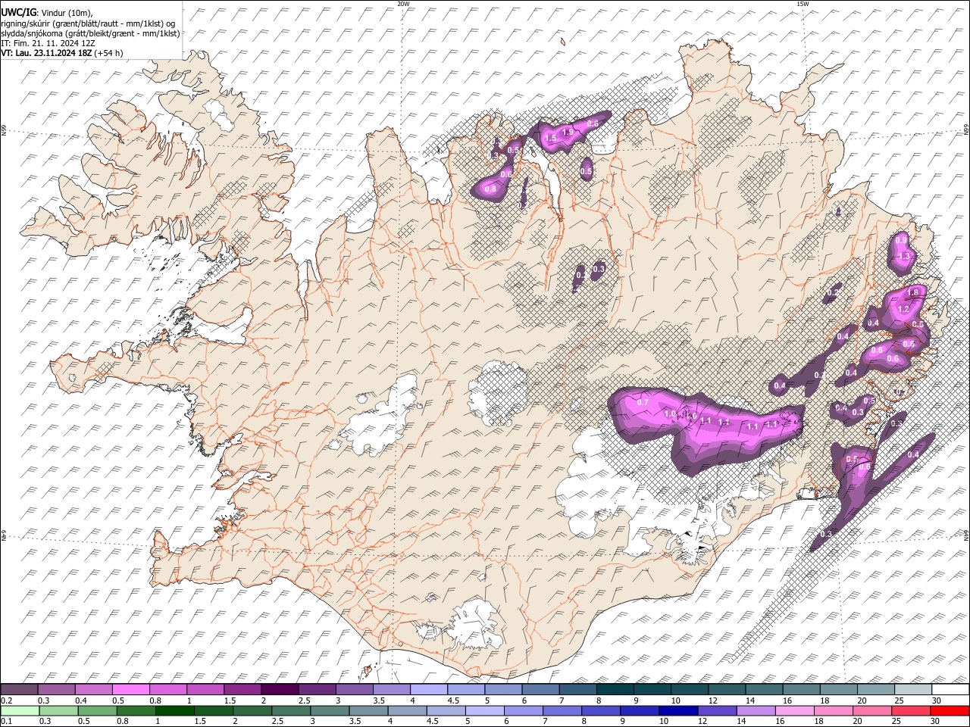Click the '1.8' snowfall value on the map
This screenshot has height=727, width=970.
(x=912, y=292)
